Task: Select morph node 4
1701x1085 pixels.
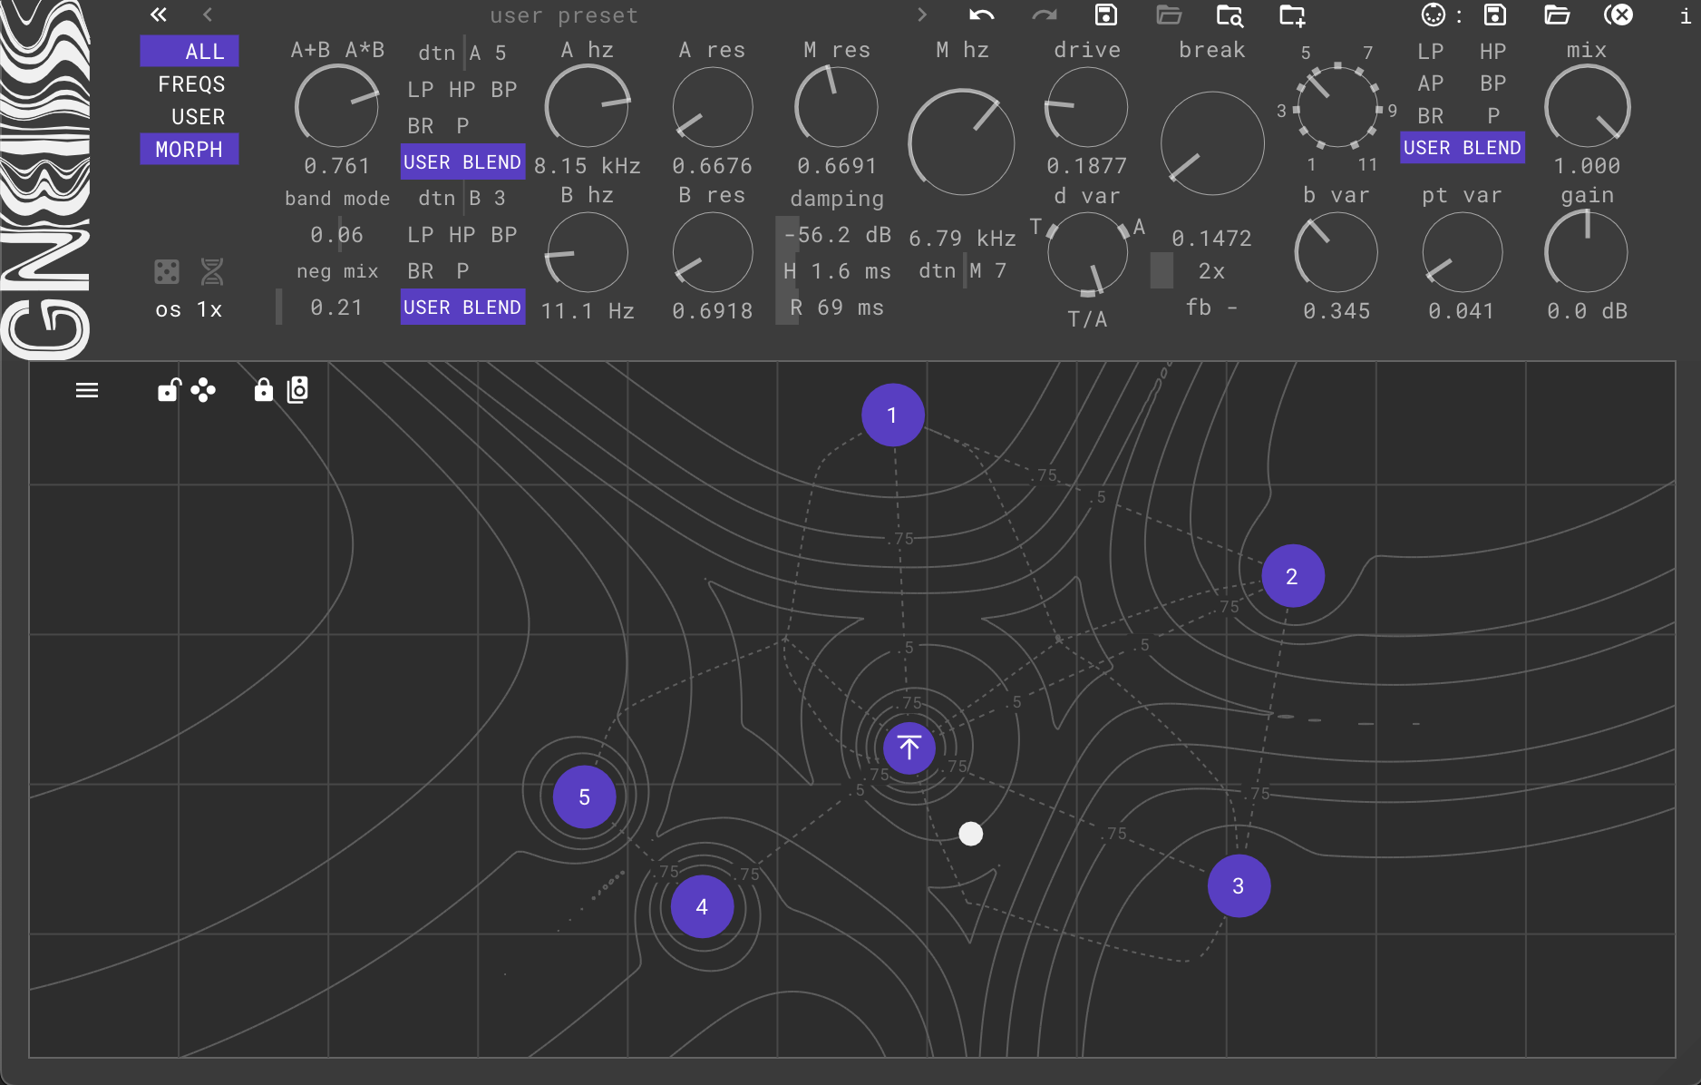Action: pyautogui.click(x=702, y=906)
